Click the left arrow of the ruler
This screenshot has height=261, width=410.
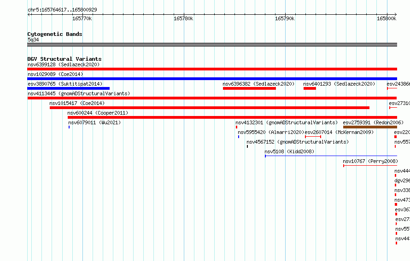29,14
